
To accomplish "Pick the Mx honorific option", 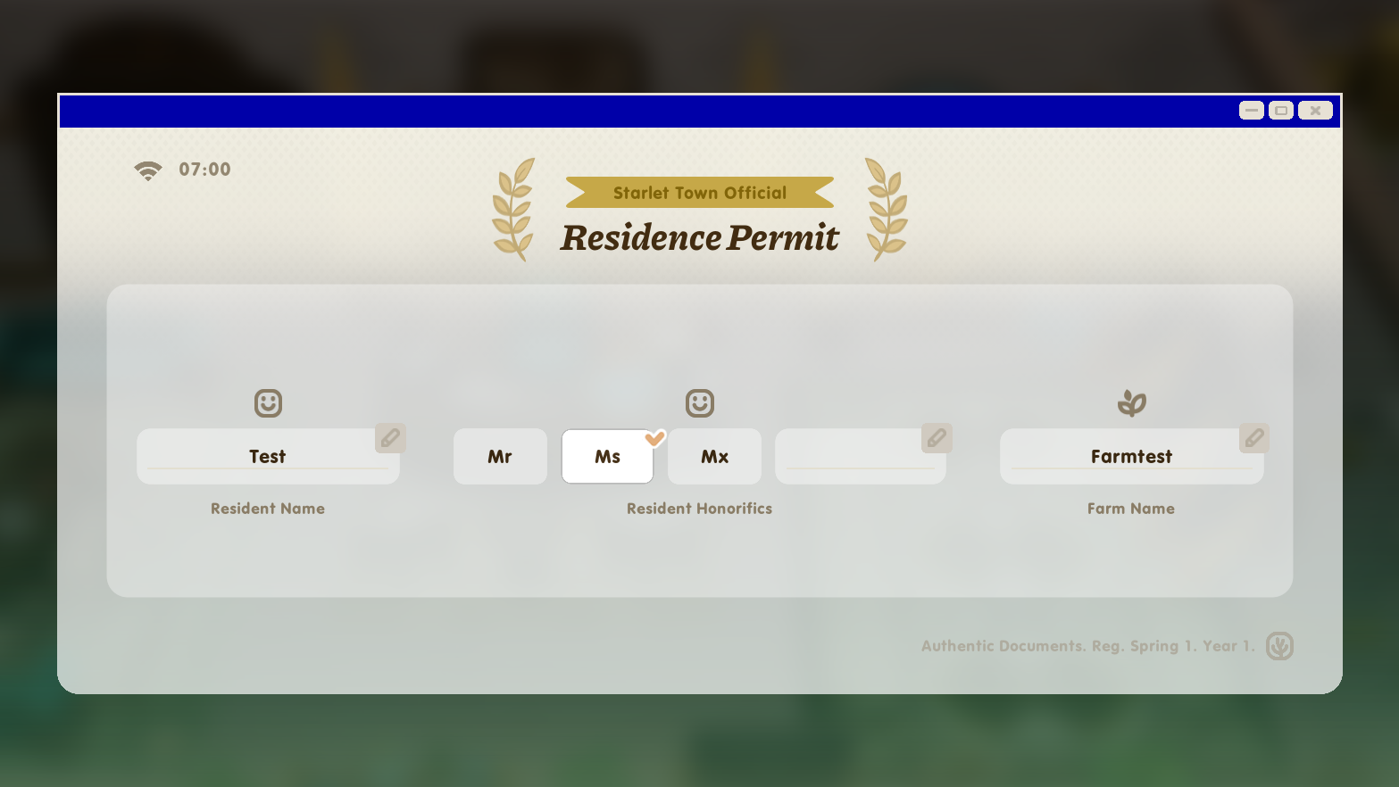I will pyautogui.click(x=714, y=457).
